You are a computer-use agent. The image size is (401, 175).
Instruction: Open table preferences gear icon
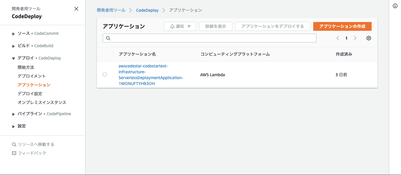click(369, 38)
